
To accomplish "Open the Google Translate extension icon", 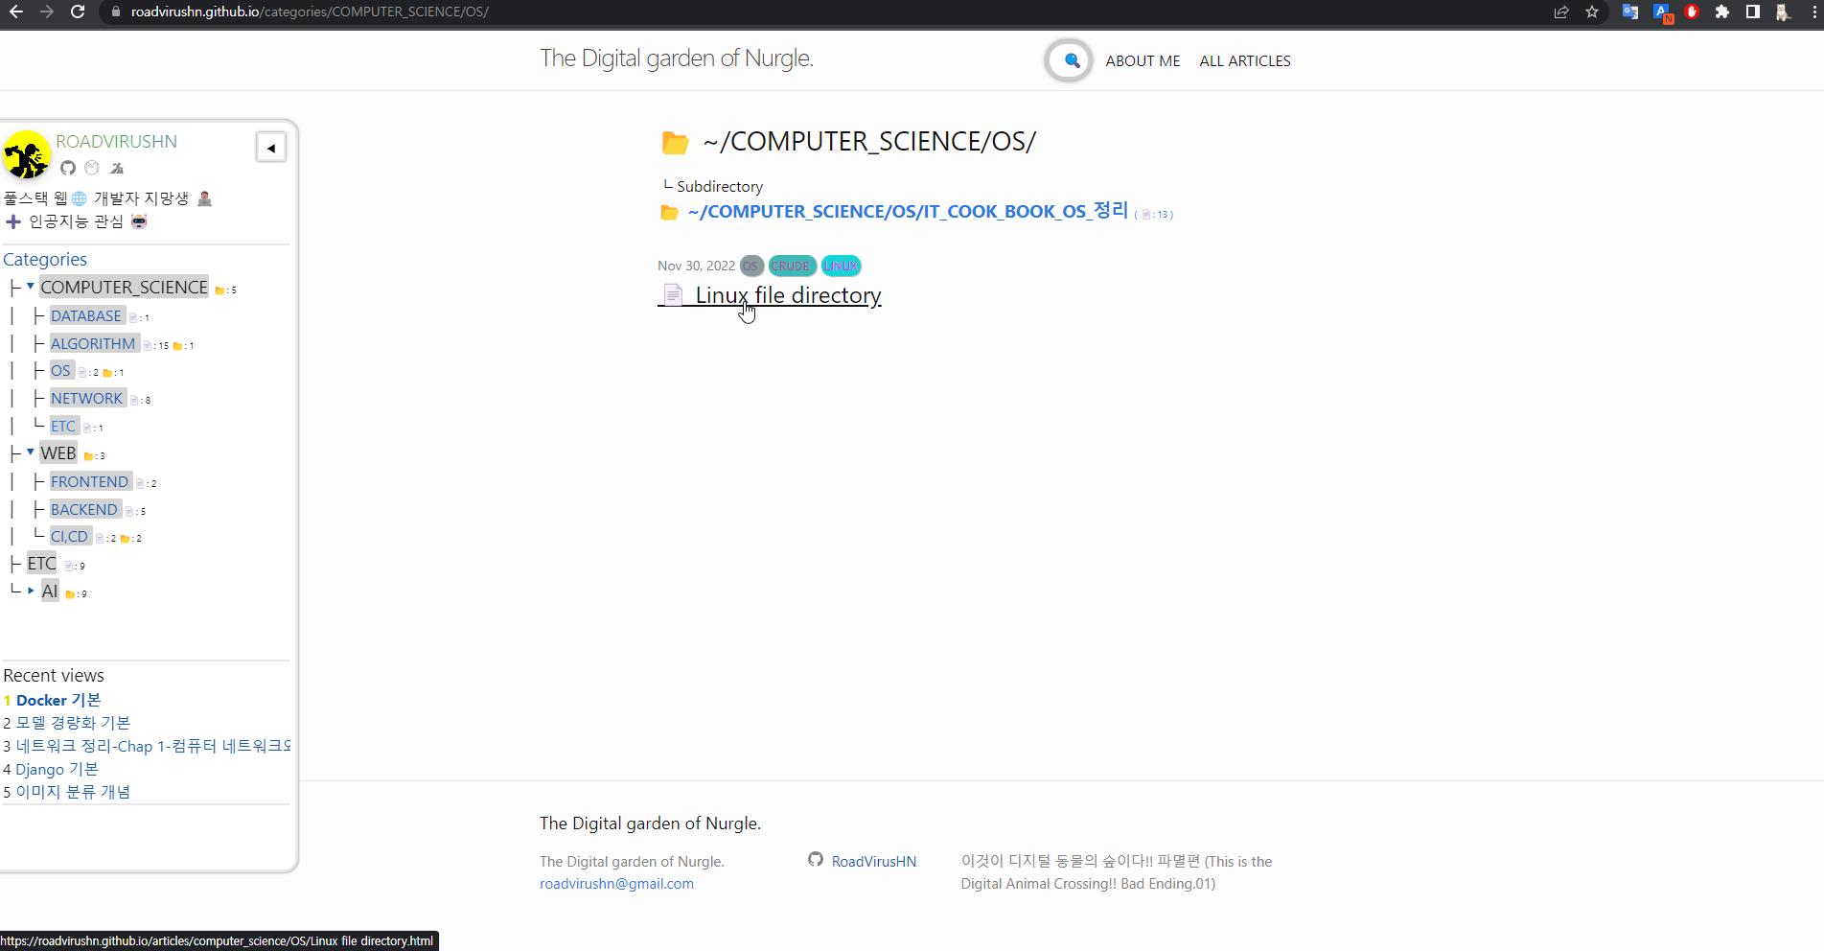I will click(x=1629, y=12).
